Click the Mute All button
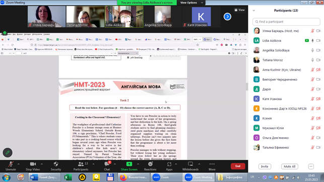 click(x=290, y=166)
